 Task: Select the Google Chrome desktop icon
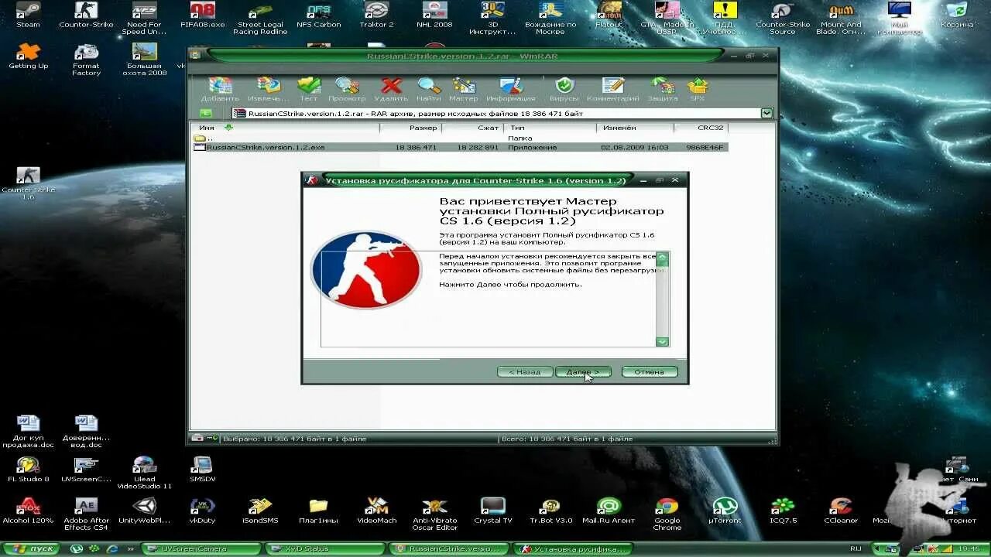tap(667, 514)
